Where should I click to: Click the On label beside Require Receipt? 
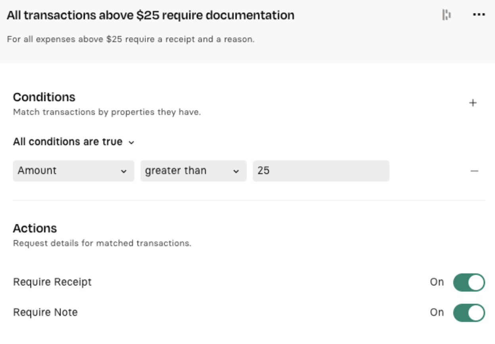pos(437,282)
